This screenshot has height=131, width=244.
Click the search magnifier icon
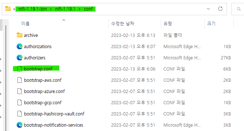tap(239, 9)
